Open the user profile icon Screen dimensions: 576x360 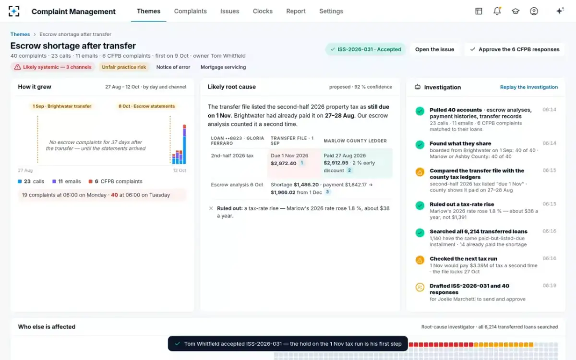534,11
